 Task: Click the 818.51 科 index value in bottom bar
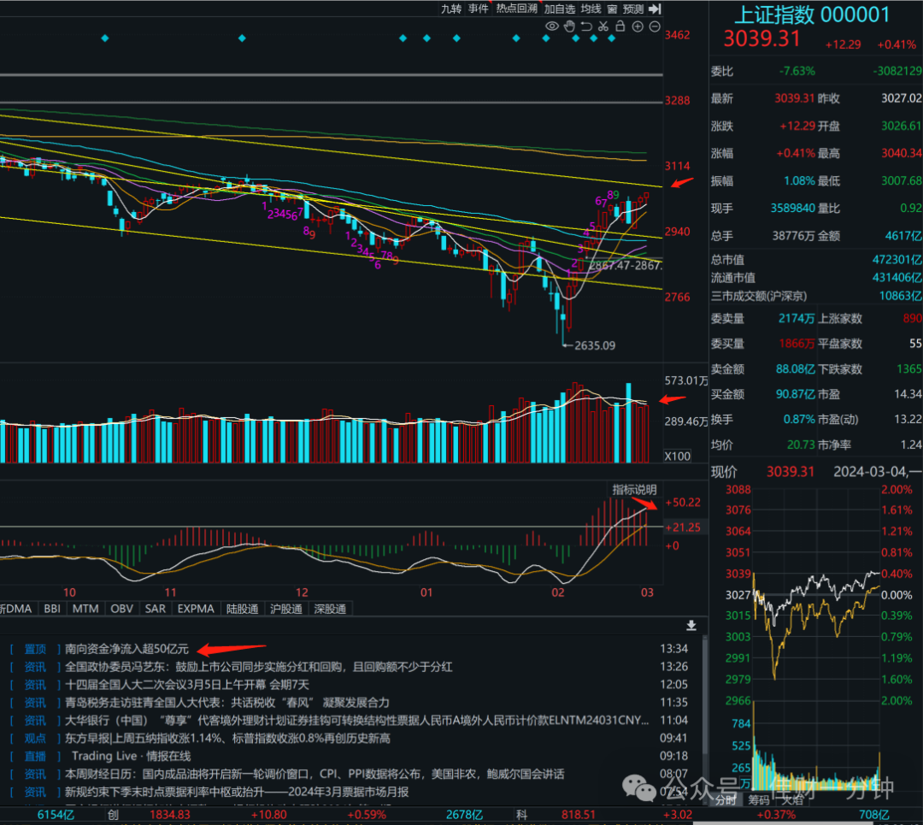point(578,815)
